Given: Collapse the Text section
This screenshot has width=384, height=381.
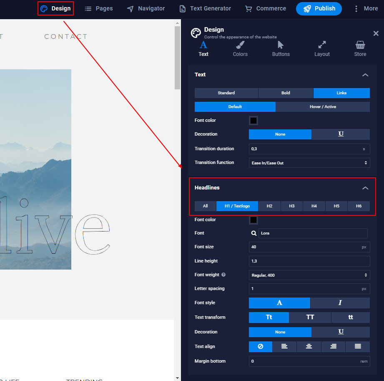Looking at the screenshot, I should tap(365, 75).
